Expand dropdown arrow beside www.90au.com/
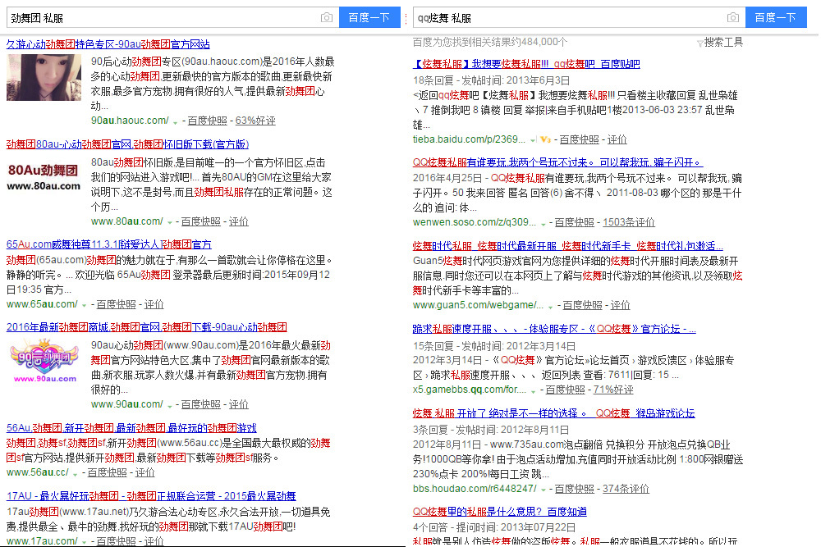 click(x=170, y=406)
